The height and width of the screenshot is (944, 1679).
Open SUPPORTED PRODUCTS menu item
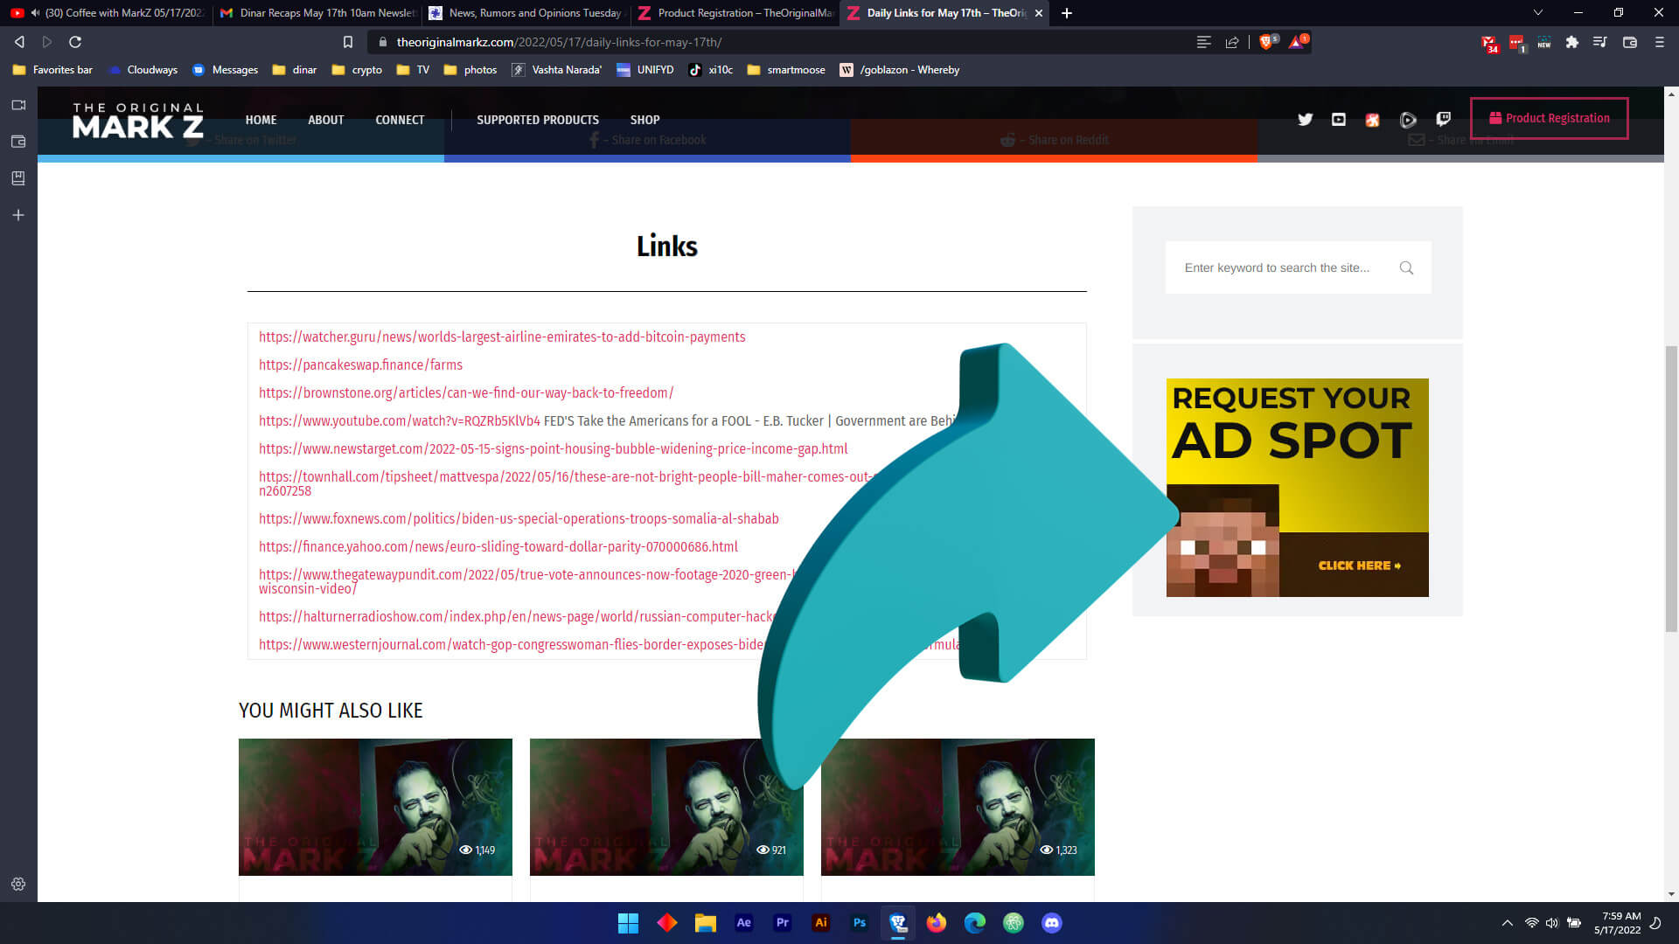(x=537, y=120)
